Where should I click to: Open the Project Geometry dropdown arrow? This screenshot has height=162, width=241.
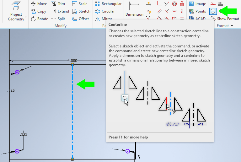(26, 17)
